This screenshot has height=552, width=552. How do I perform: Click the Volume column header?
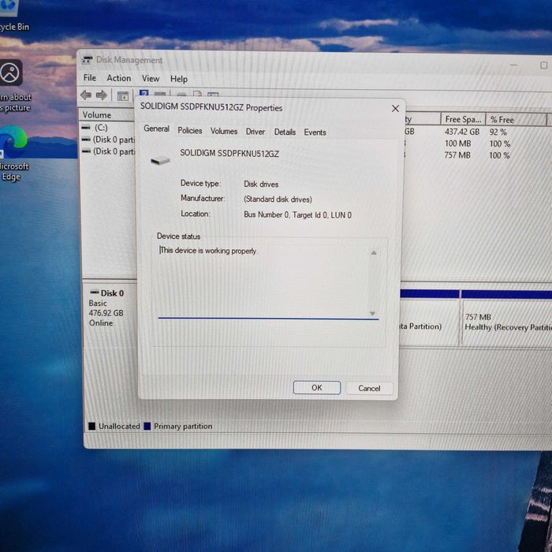(107, 115)
